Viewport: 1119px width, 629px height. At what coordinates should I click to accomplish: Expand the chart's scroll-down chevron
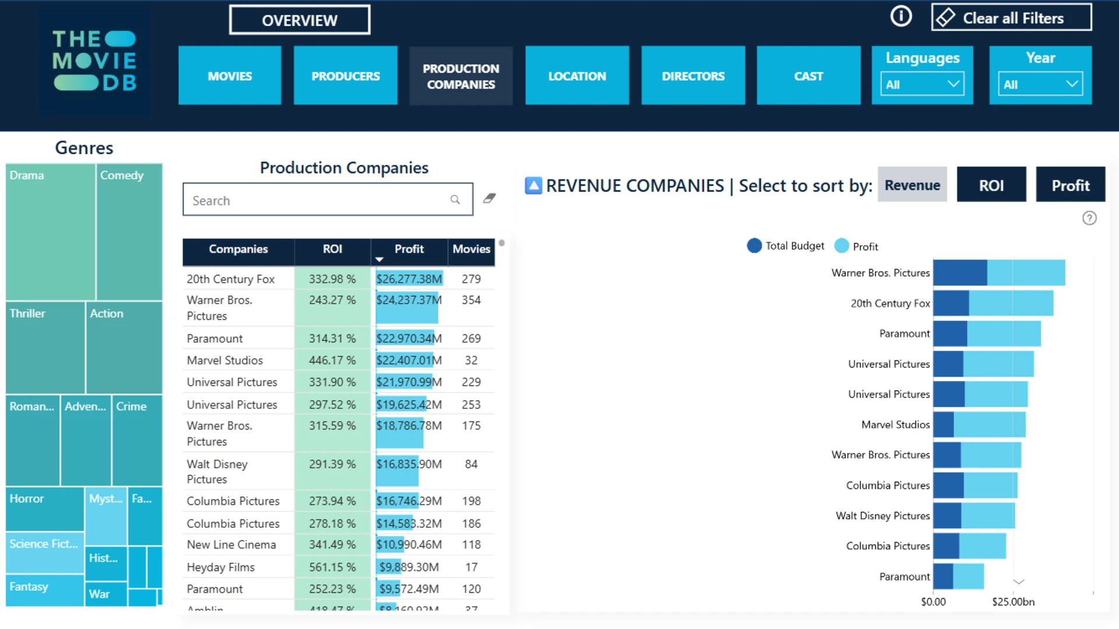[1019, 582]
